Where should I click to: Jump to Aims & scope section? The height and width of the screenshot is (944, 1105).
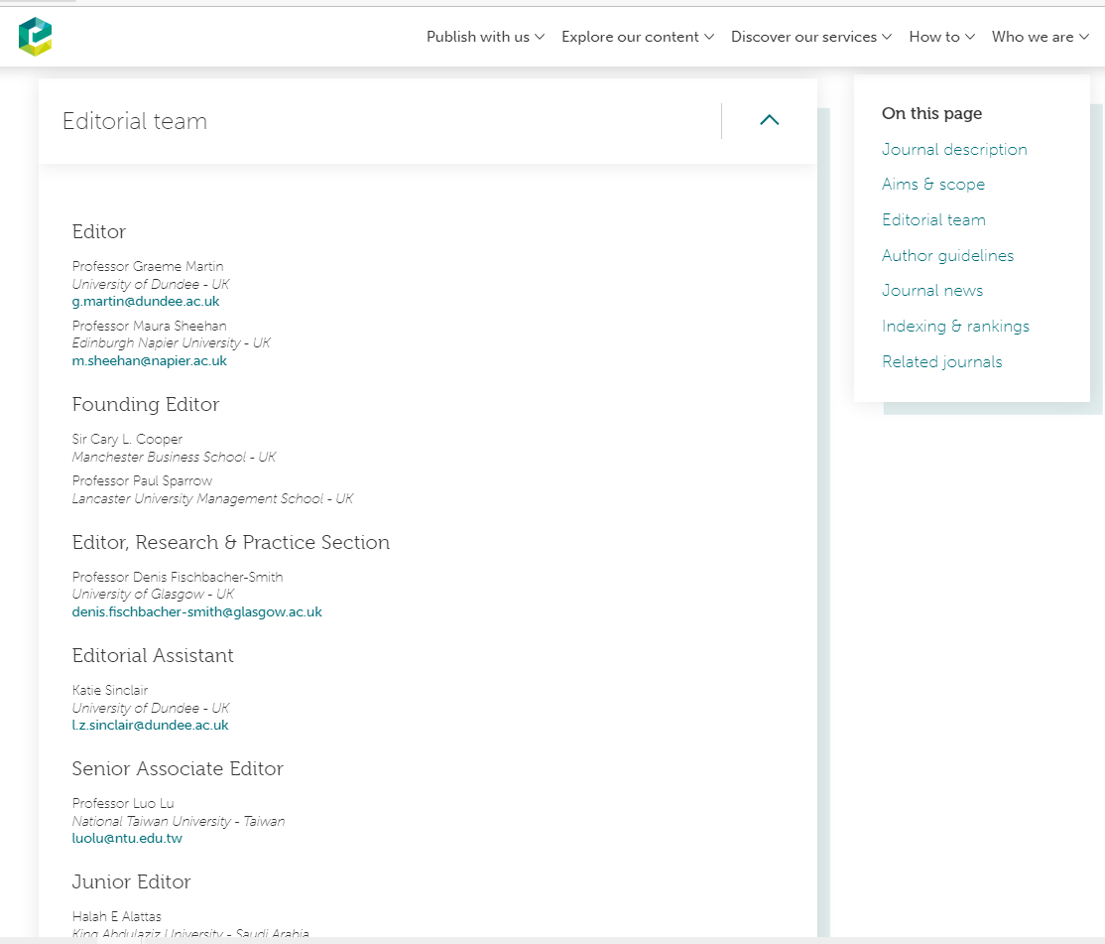coord(933,184)
